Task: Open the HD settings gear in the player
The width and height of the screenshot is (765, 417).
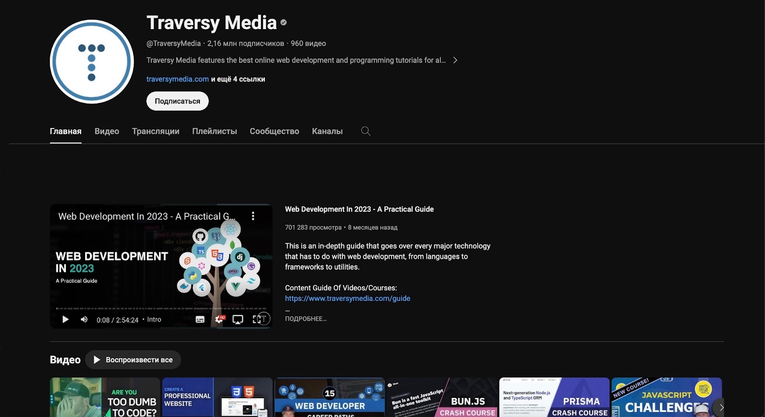Action: (219, 320)
